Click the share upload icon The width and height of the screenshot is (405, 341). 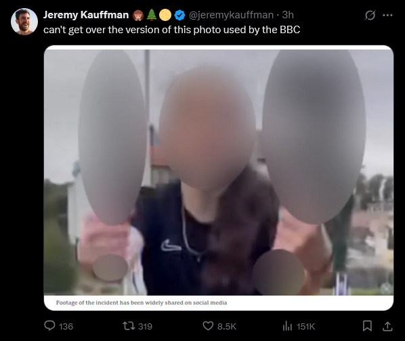coord(387,326)
